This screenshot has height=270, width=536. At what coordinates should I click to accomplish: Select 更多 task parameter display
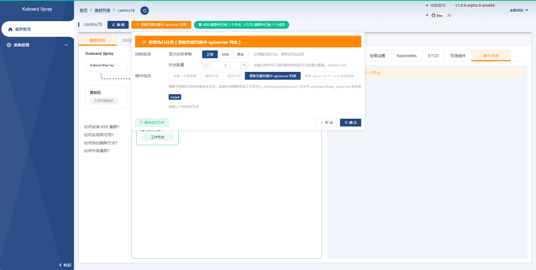tap(241, 54)
